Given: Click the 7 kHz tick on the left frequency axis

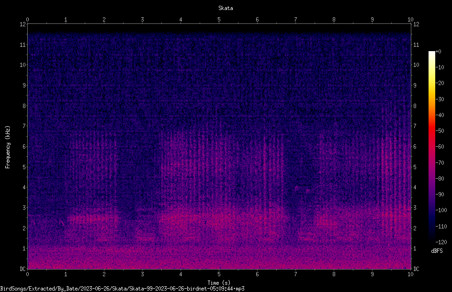Looking at the screenshot, I should click(24, 126).
